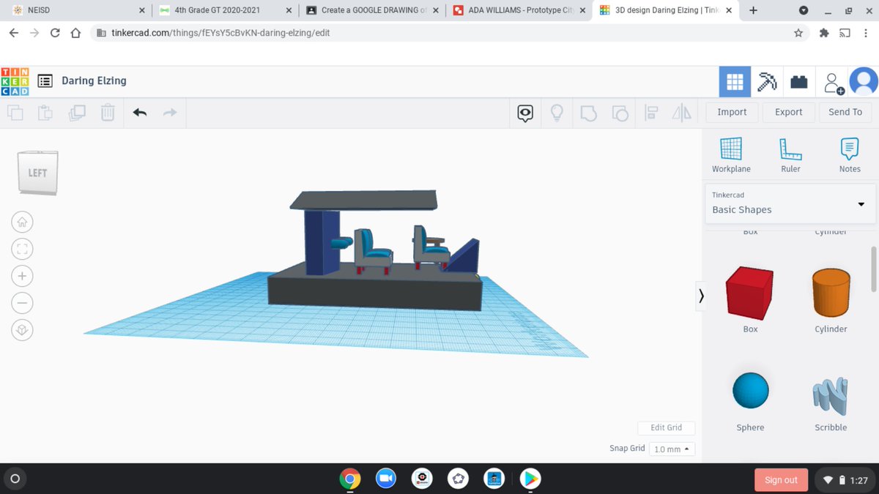Click the Home view button
879x494 pixels.
tap(22, 222)
